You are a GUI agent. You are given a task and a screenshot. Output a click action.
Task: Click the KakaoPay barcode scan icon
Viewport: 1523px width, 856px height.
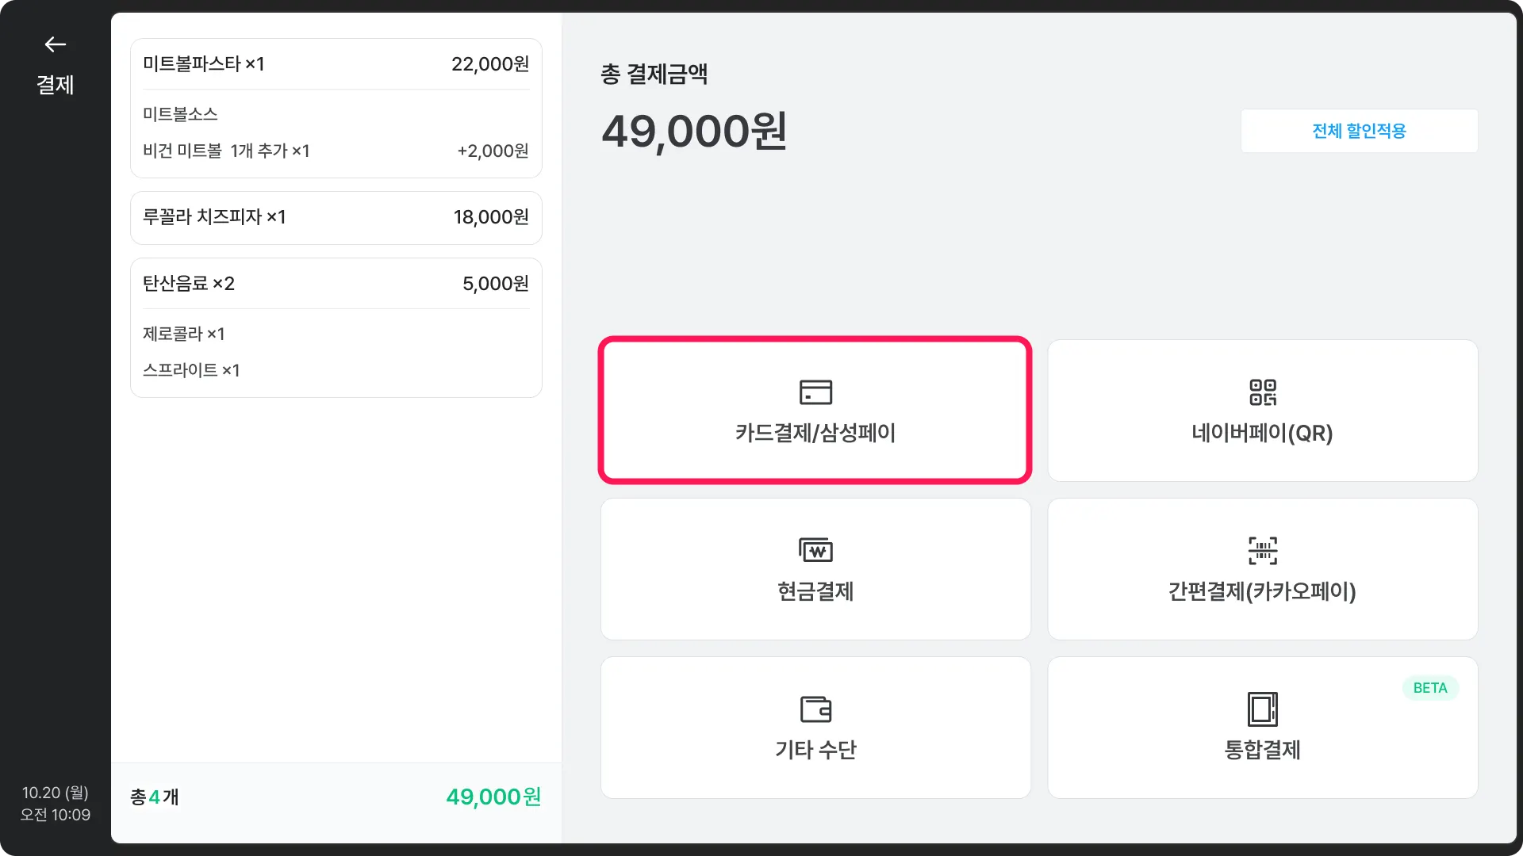[x=1262, y=549]
